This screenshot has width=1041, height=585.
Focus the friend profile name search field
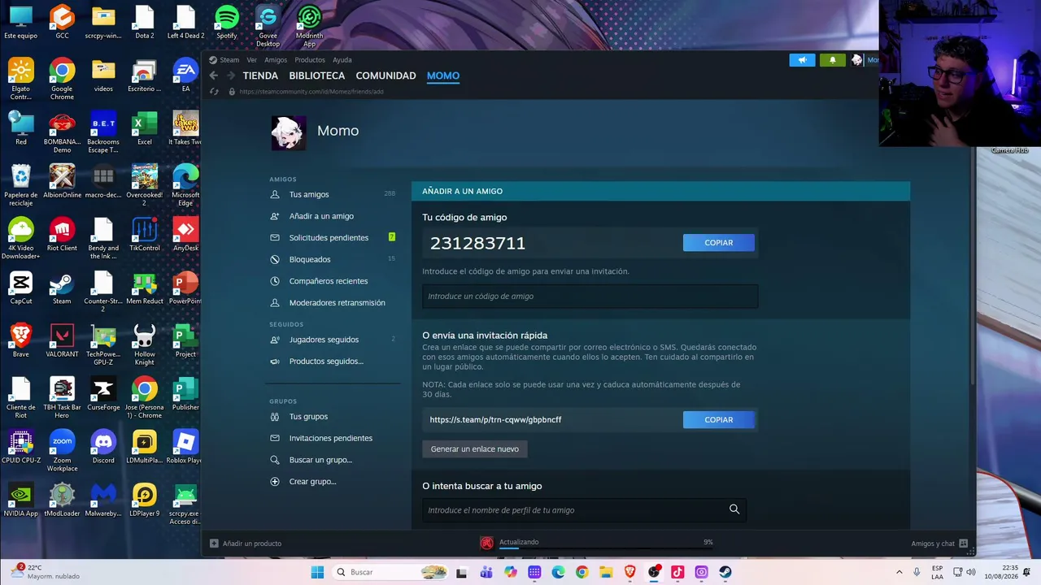584,510
